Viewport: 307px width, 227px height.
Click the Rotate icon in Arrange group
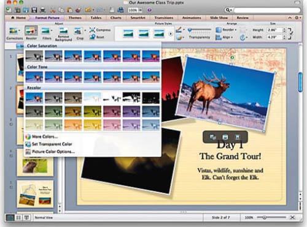[243, 37]
